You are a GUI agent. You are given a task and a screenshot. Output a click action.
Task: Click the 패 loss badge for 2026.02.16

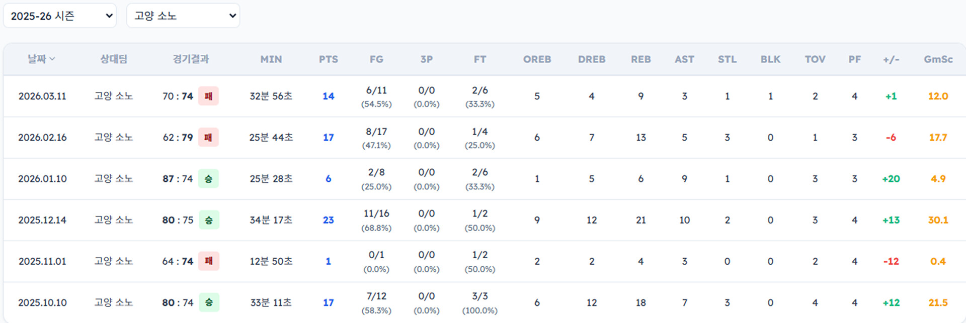coord(208,138)
